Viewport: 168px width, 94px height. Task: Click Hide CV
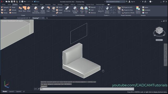86,10
